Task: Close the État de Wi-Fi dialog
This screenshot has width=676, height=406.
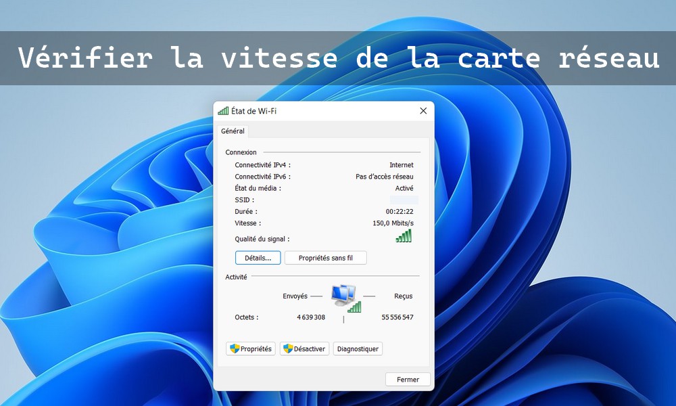Action: 423,111
